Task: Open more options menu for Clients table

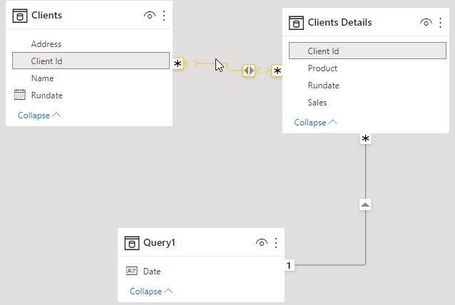Action: pos(164,16)
